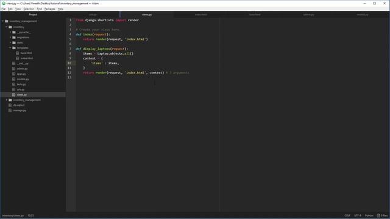Click the Project panel header
Screen dimensions: 390x219
33,15
